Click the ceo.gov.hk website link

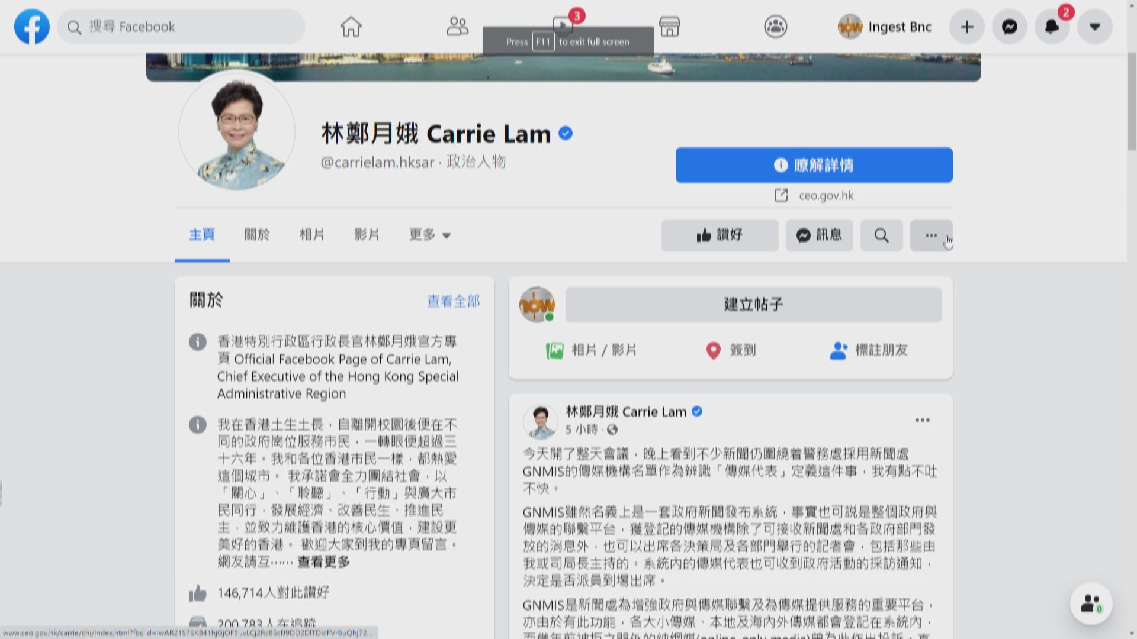(x=825, y=195)
